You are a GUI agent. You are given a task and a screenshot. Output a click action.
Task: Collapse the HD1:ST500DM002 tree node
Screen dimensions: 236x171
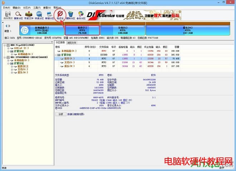[5, 57]
